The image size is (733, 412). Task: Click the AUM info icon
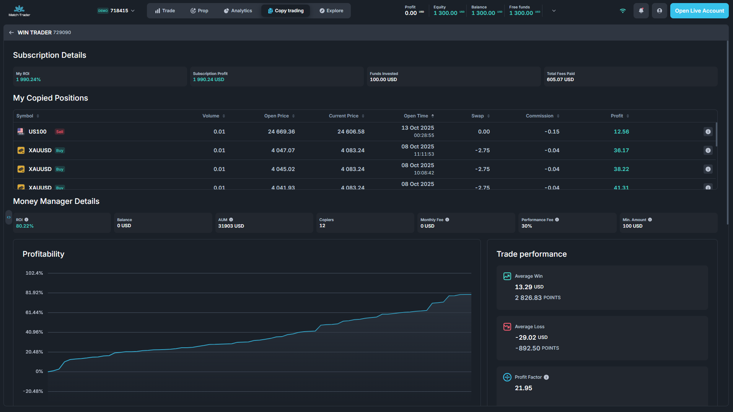point(231,220)
